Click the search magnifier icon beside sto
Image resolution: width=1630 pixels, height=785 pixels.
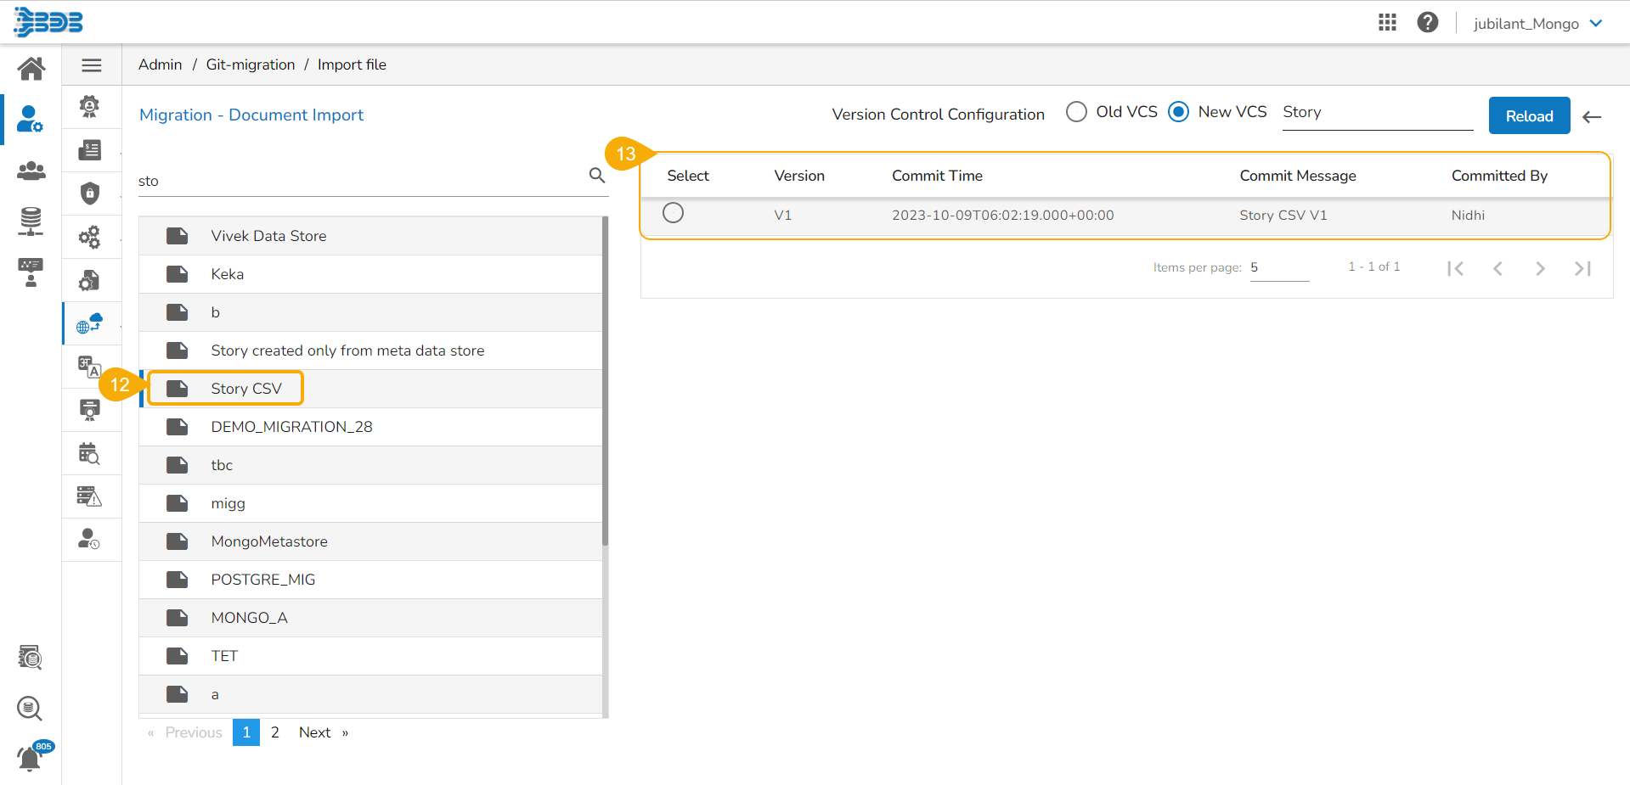pyautogui.click(x=597, y=176)
